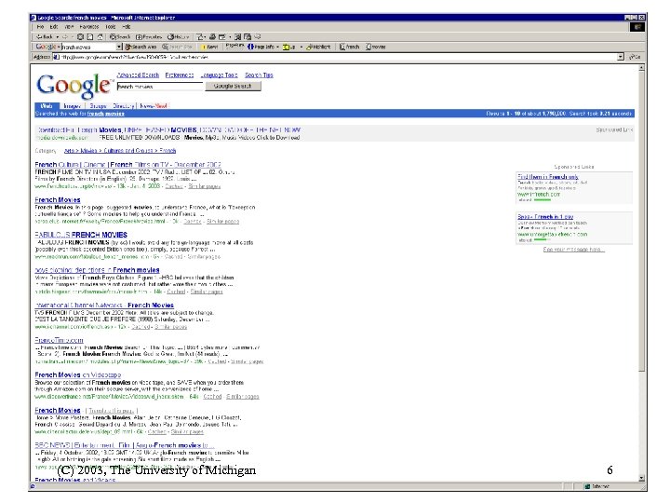Screen dimensions: 670x503
Task: Click the IE icon in title bar
Action: 33,18
